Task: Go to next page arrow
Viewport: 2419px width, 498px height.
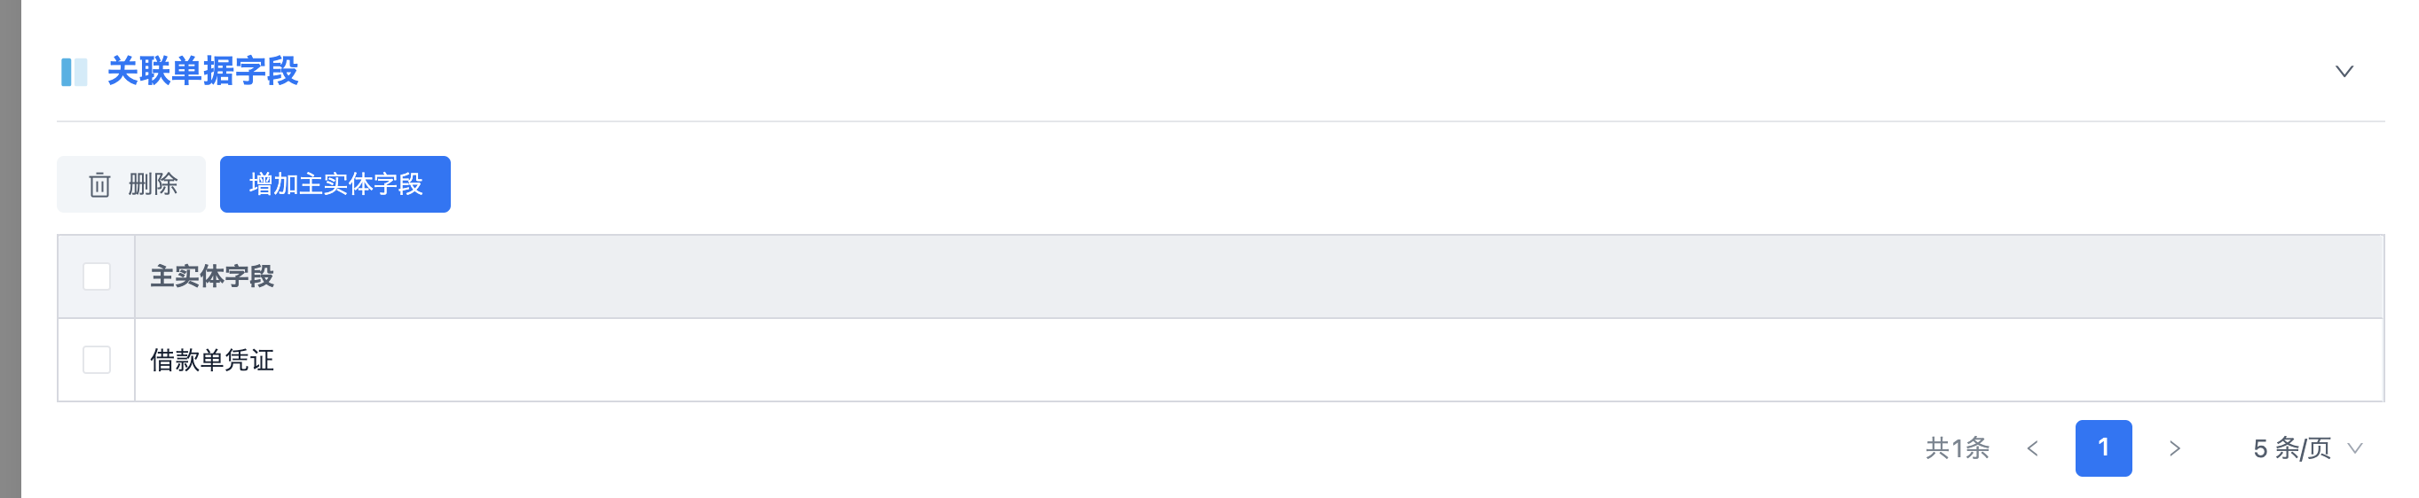Action: pyautogui.click(x=2174, y=448)
